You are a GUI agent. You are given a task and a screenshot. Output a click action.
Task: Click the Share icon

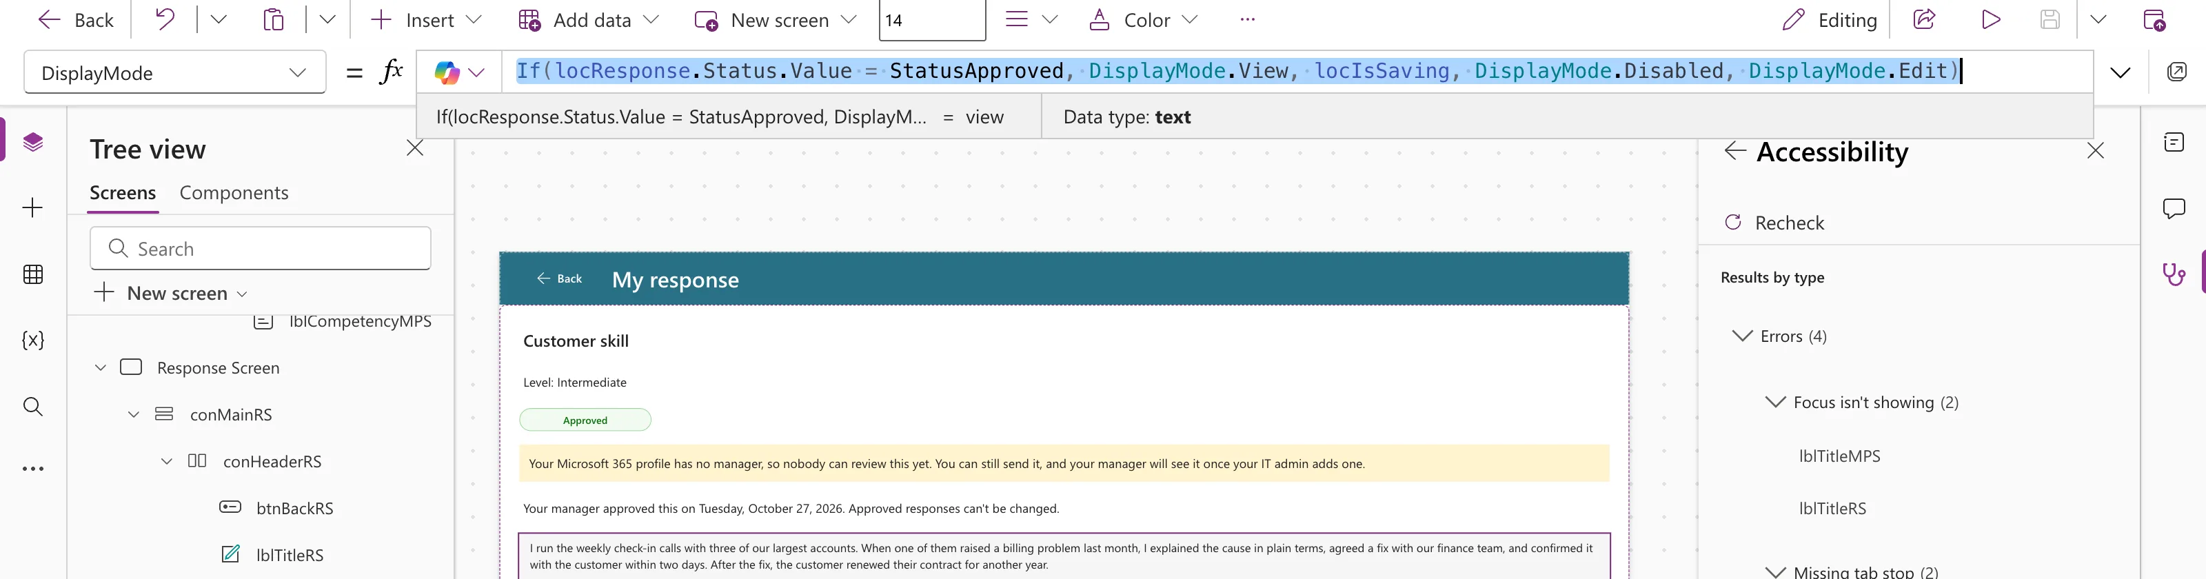pos(1924,19)
